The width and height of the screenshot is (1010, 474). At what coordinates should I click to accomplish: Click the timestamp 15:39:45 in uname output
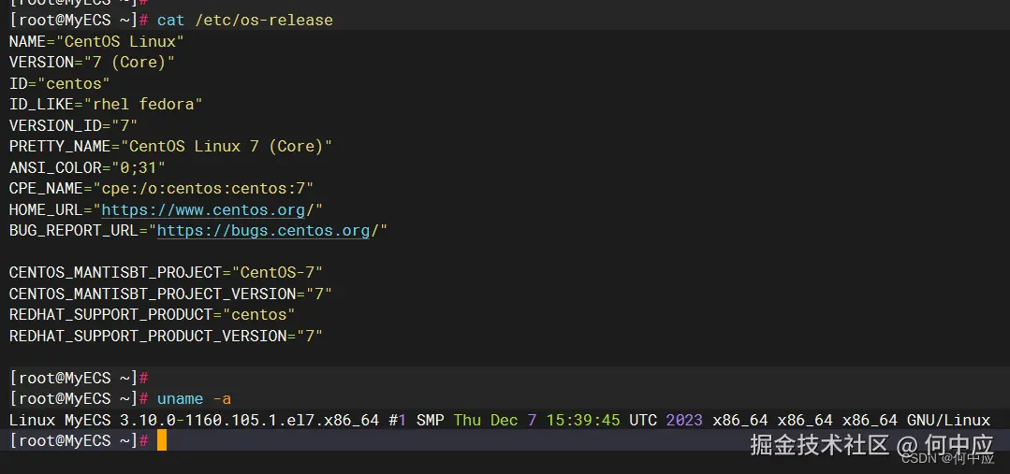[x=583, y=421]
